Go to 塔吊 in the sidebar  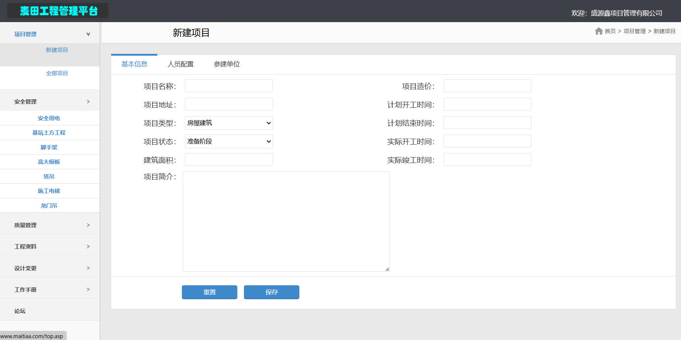(49, 176)
